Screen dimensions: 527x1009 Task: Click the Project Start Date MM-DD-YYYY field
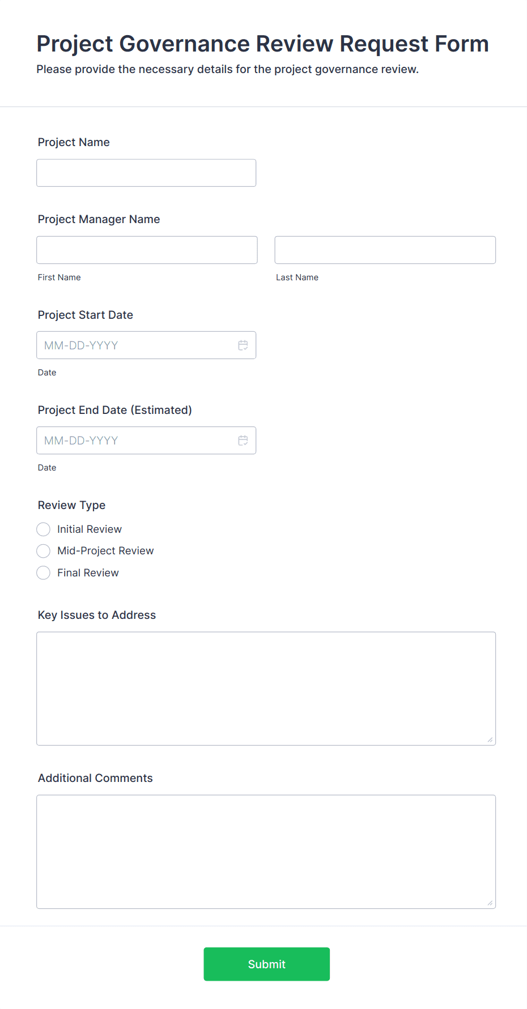tap(130, 345)
